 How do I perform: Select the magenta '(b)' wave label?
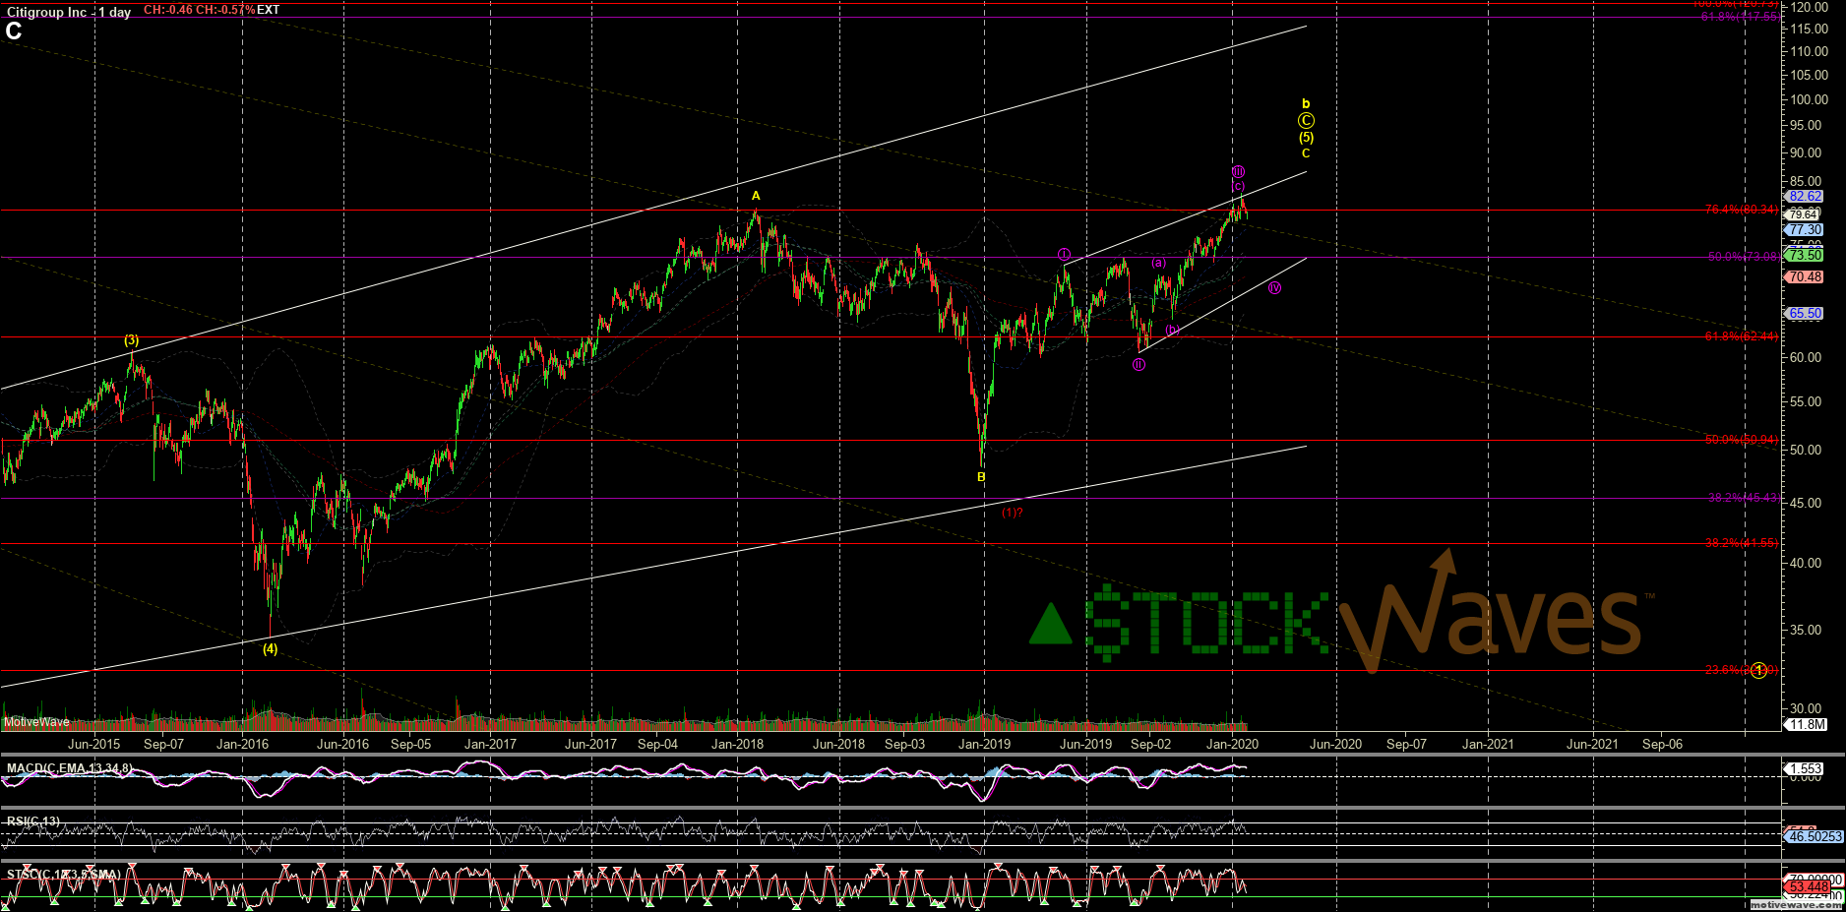coord(1172,330)
